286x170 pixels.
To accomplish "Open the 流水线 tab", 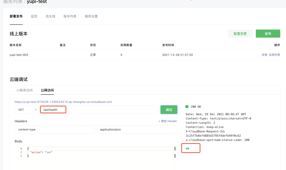I will click(50, 16).
